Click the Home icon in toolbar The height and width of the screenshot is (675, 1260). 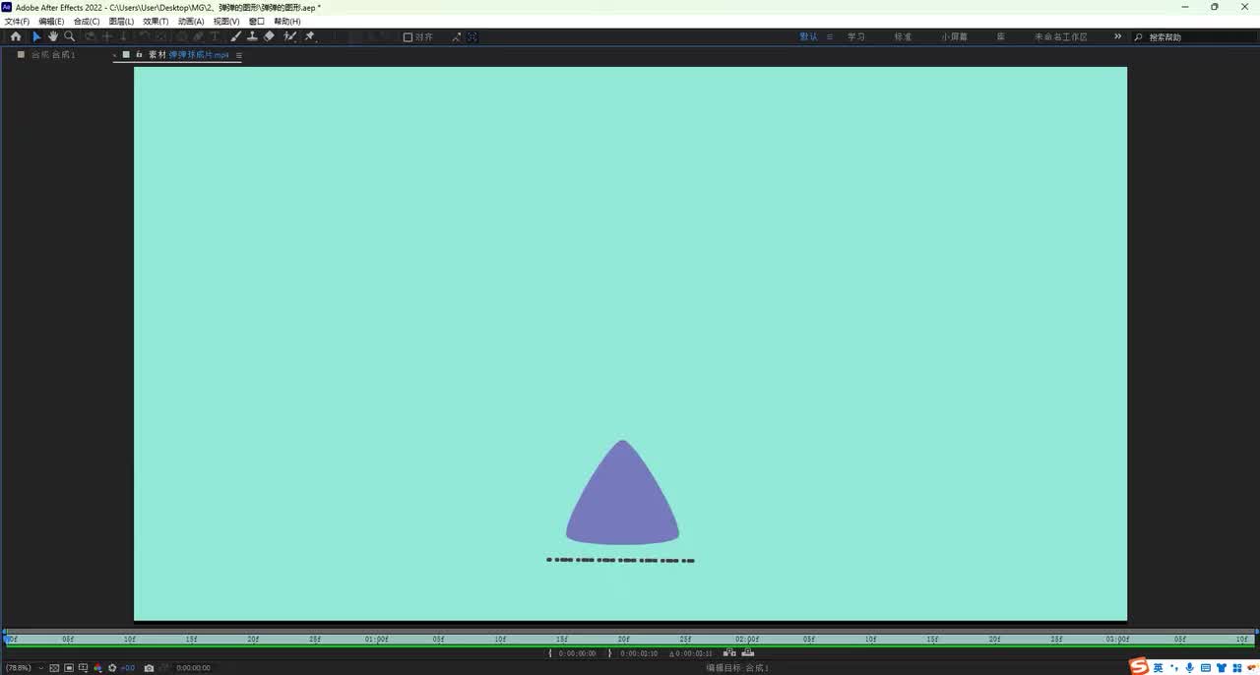tap(16, 36)
